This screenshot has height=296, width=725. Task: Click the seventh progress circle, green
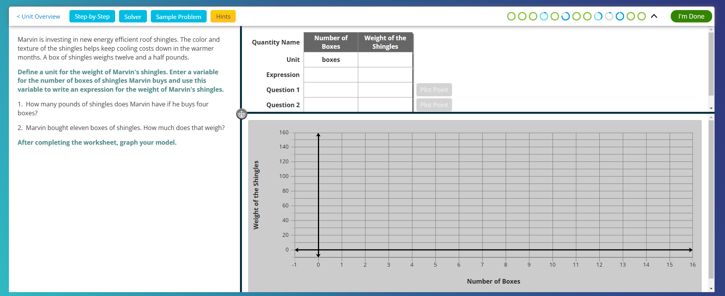[x=577, y=16]
